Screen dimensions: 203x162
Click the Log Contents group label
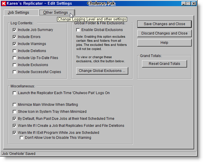[22, 23]
